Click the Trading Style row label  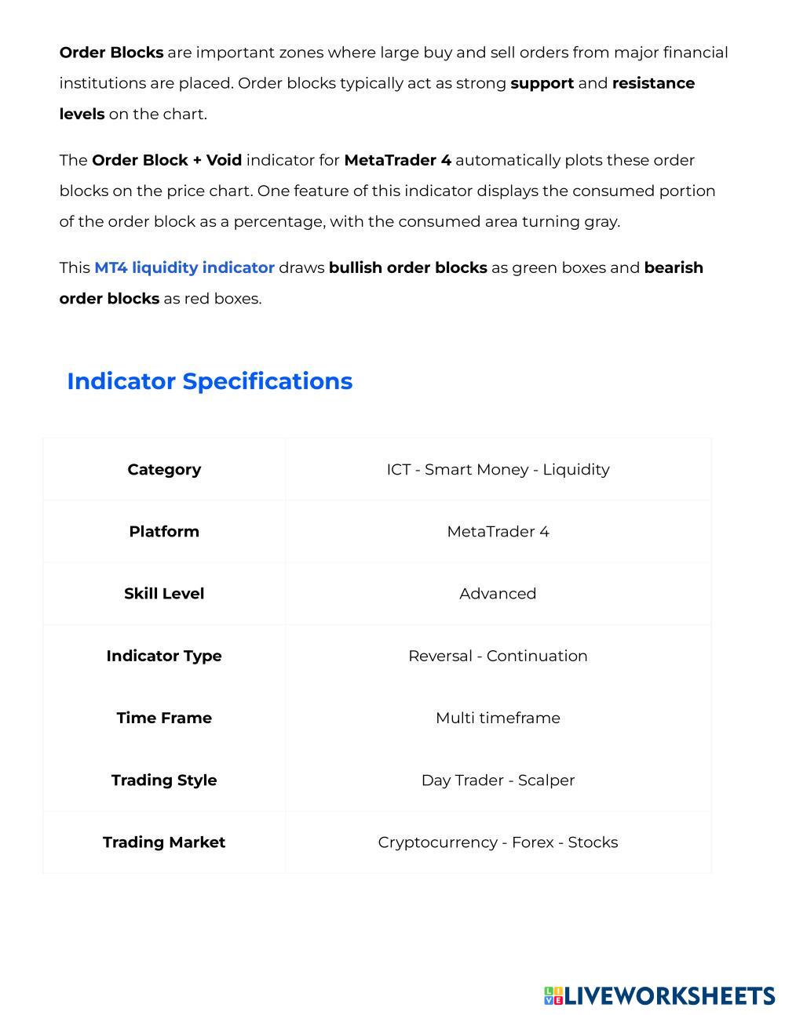[x=164, y=780]
